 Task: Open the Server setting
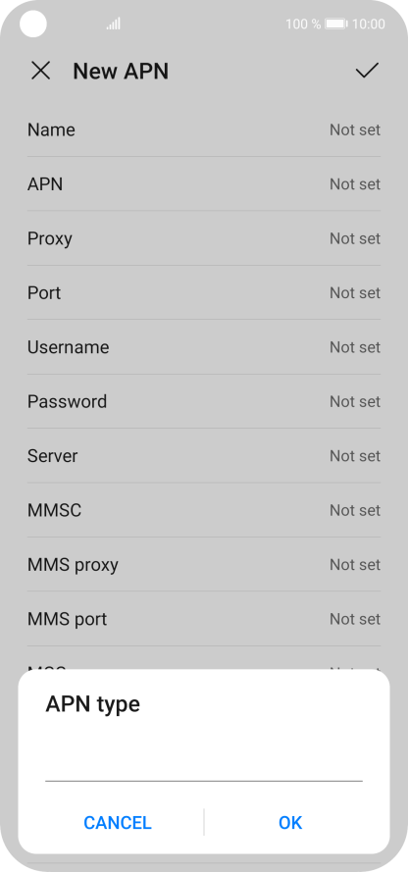[204, 456]
